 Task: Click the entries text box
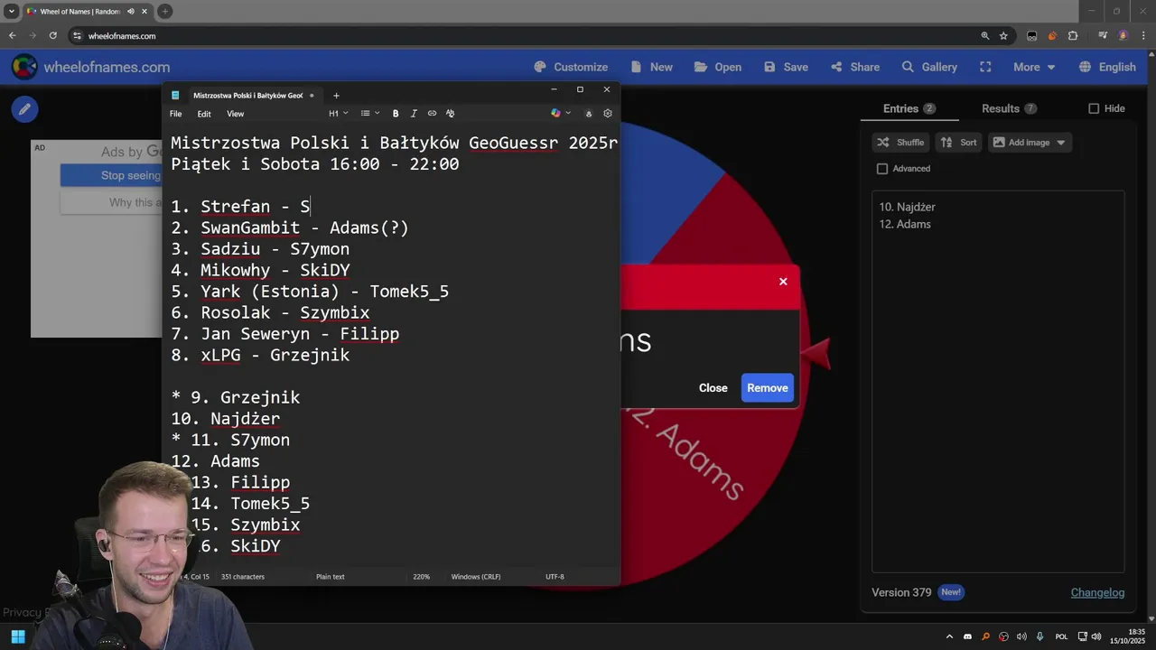tap(998, 381)
